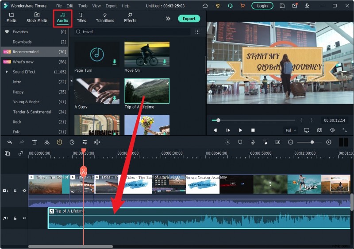Adjust the timeline zoom slider
The image size is (354, 249).
pos(312,142)
